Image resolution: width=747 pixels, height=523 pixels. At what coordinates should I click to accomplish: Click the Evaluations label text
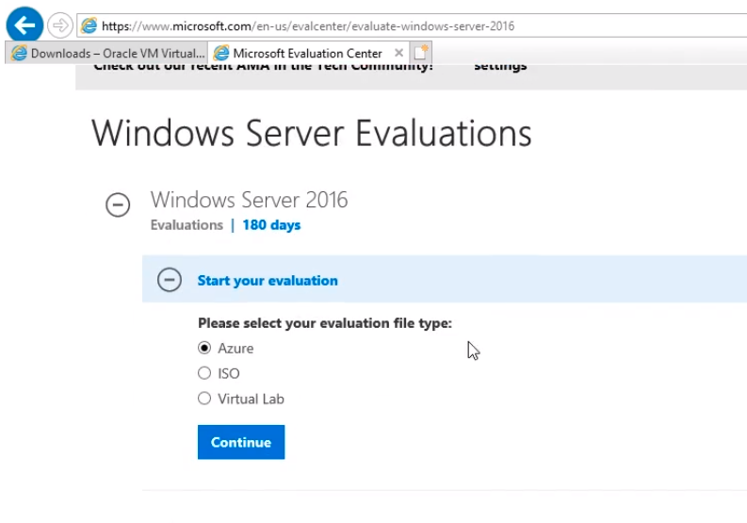pos(187,224)
